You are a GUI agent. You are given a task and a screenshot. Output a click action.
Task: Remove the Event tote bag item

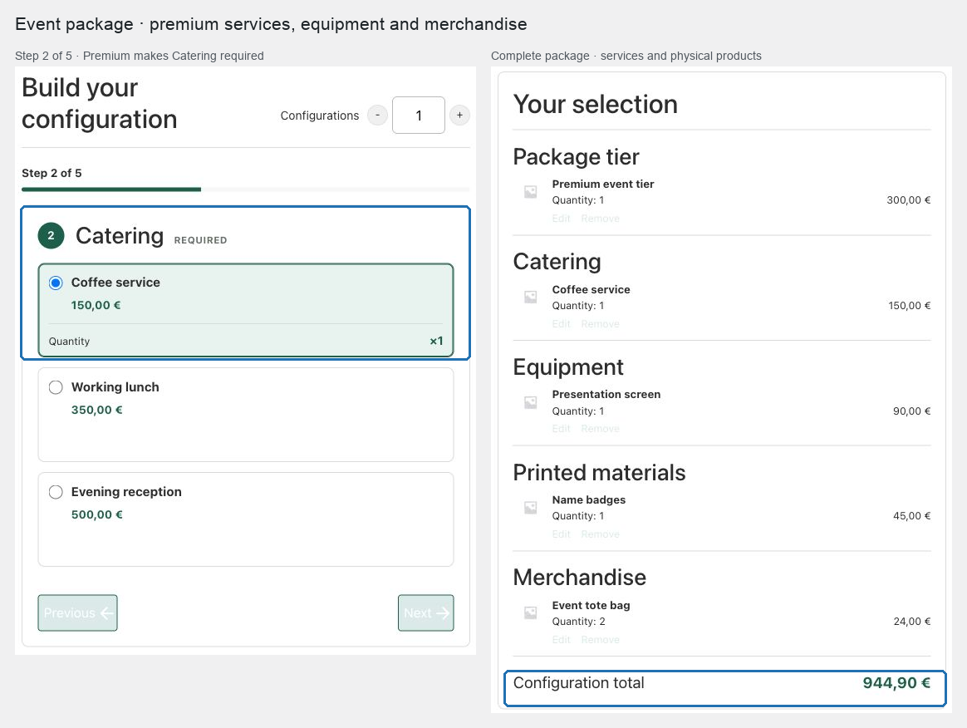tap(600, 640)
